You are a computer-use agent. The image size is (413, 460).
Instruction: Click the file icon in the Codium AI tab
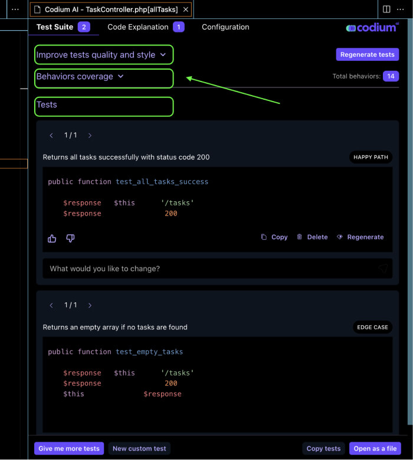(x=38, y=9)
